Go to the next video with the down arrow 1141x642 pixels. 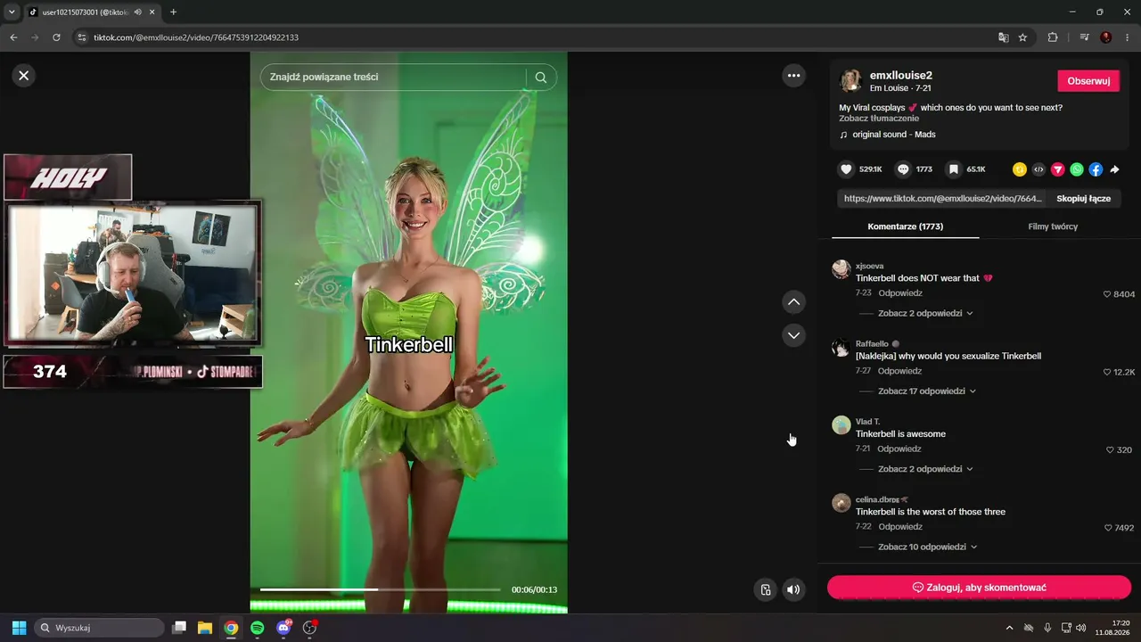(x=793, y=335)
